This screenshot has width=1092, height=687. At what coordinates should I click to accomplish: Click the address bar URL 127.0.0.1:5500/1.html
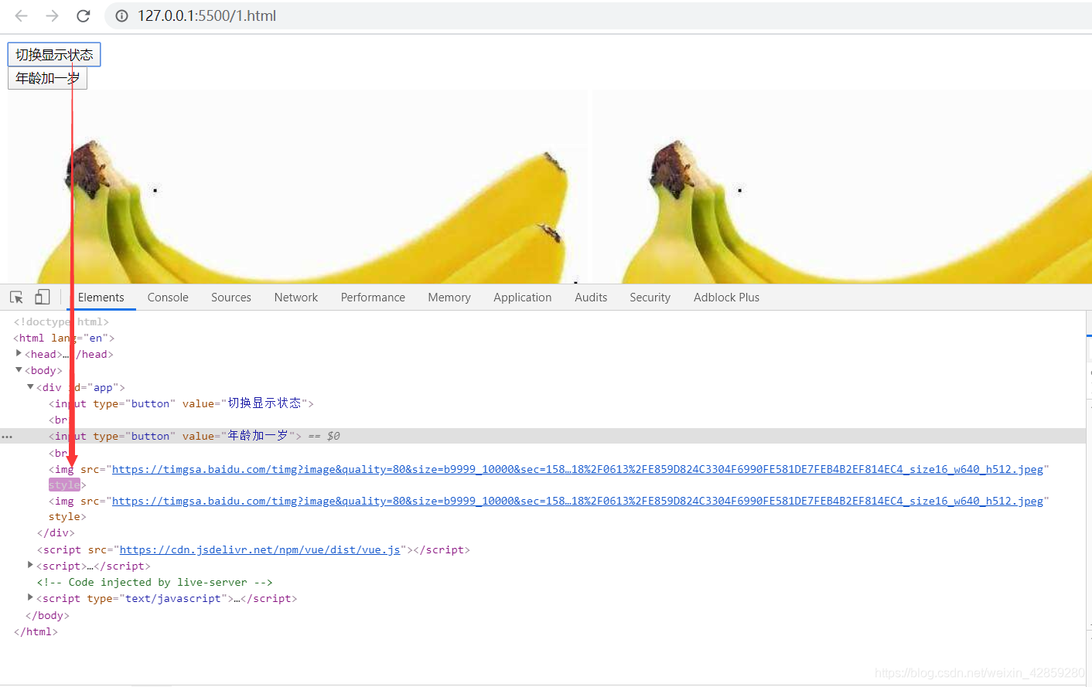coord(206,15)
